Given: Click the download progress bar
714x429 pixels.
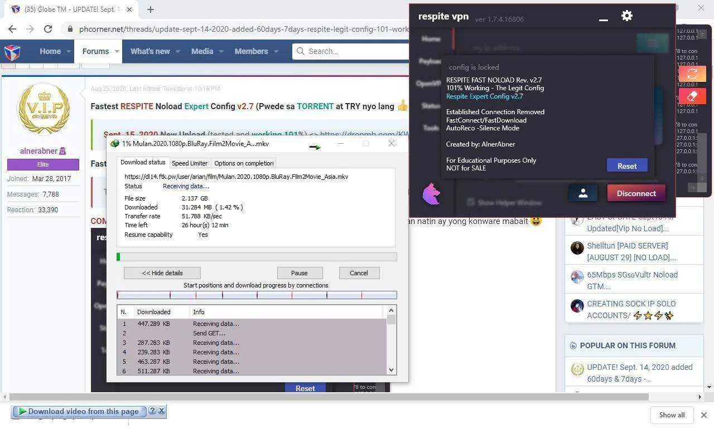Looking at the screenshot, I should [257, 257].
